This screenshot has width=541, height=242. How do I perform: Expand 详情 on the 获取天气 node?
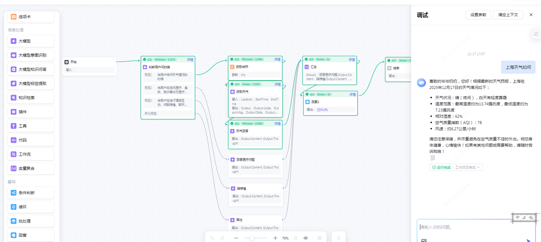(x=278, y=84)
